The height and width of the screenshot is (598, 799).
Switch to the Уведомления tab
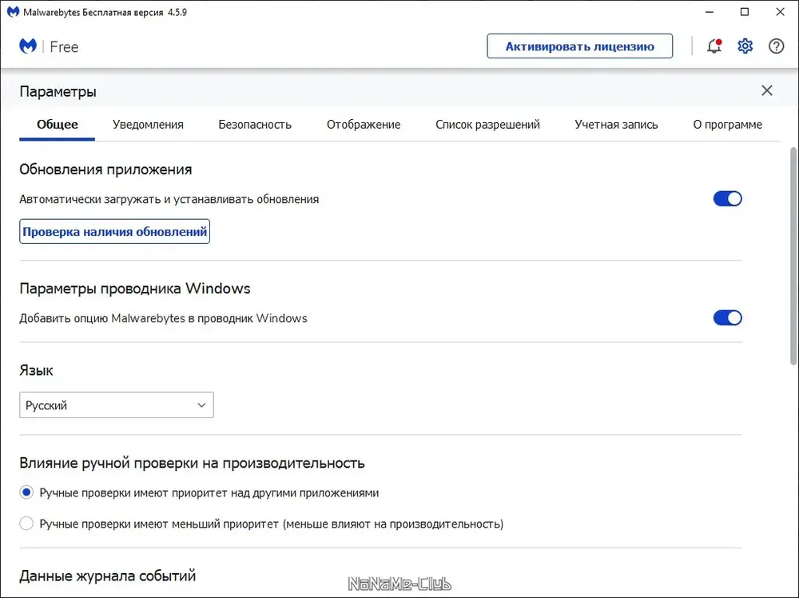tap(148, 125)
